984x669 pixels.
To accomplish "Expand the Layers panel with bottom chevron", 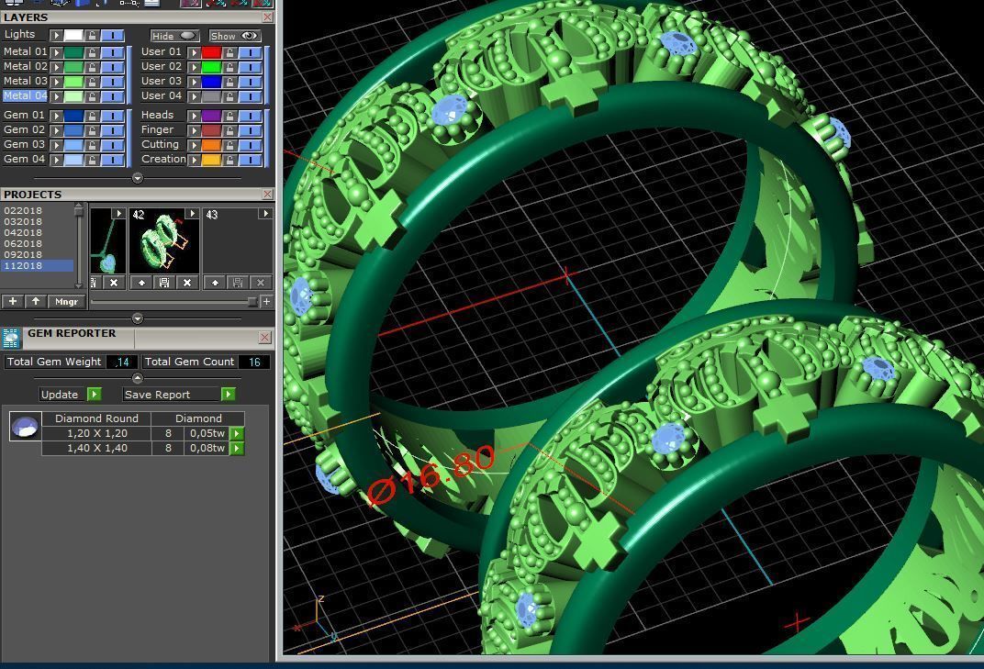I will click(138, 178).
